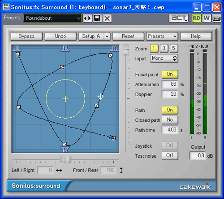The width and height of the screenshot is (224, 199).
Task: Select path end node with arrow marker
Action: [x=113, y=138]
